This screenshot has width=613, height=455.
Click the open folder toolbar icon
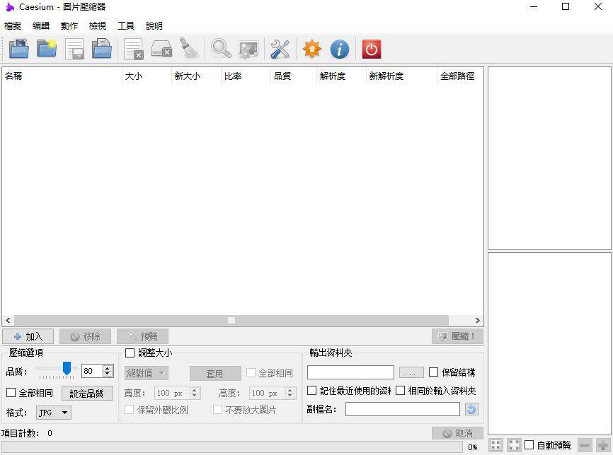[47, 49]
